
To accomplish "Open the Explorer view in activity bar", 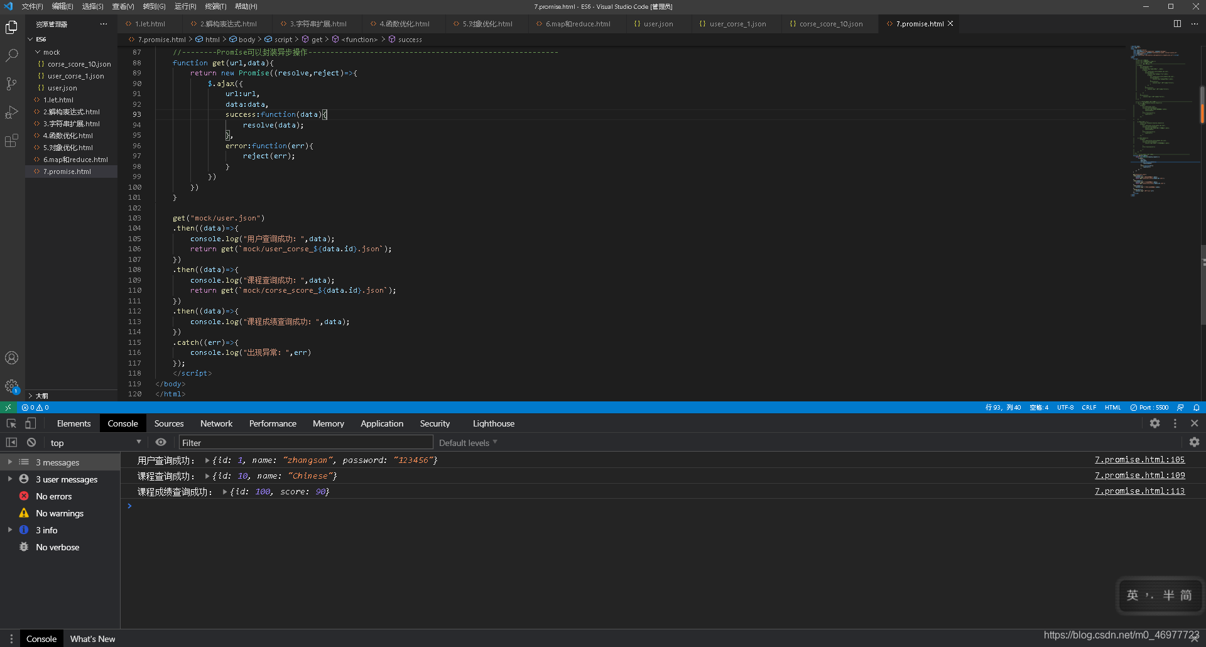I will pyautogui.click(x=11, y=27).
